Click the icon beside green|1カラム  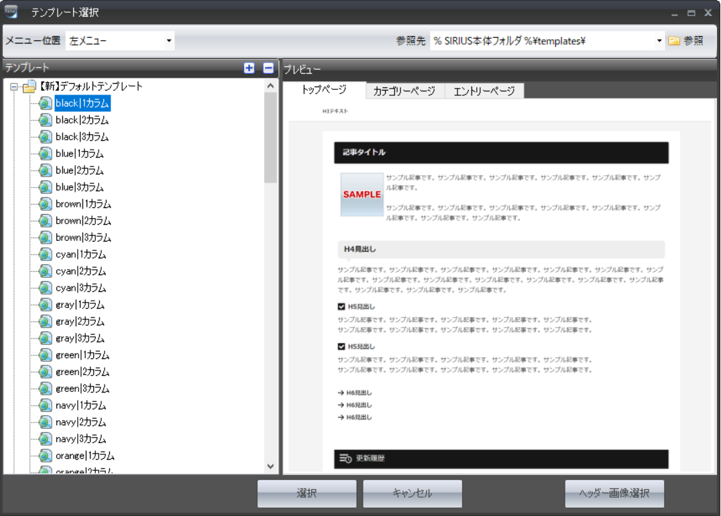pyautogui.click(x=45, y=355)
